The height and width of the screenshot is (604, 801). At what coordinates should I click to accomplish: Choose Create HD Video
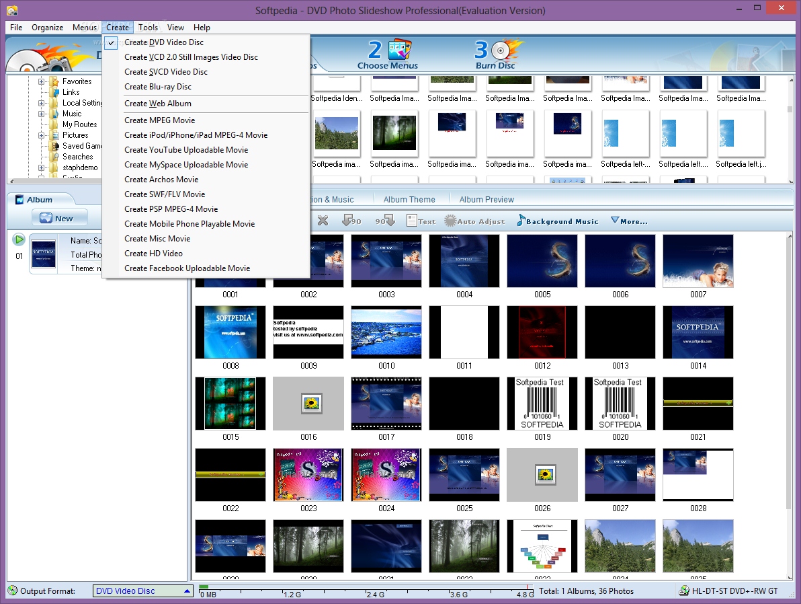206,254
